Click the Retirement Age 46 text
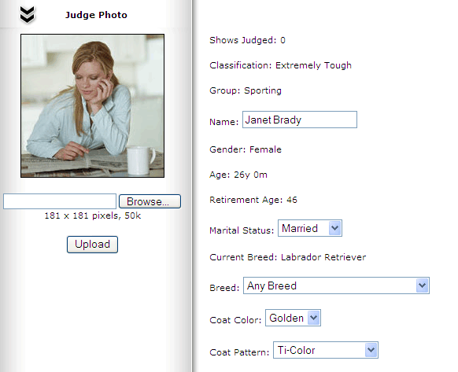Screen dimensions: 458x372 (x=253, y=200)
